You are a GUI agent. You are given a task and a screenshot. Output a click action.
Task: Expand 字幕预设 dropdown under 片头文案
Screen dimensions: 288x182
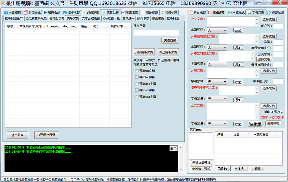(x=217, y=30)
